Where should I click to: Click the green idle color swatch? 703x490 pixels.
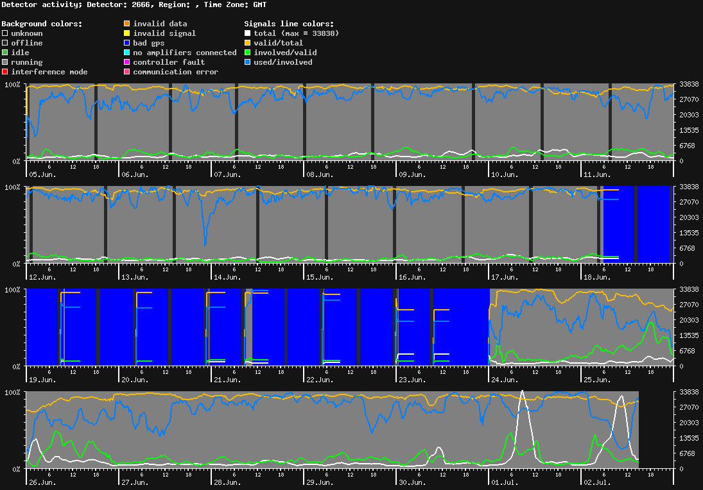(x=5, y=53)
